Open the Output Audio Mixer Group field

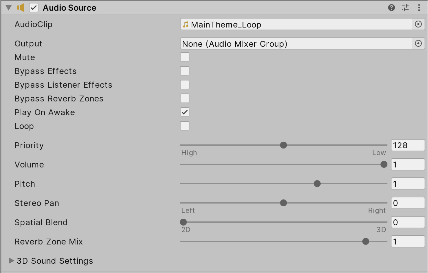292,43
